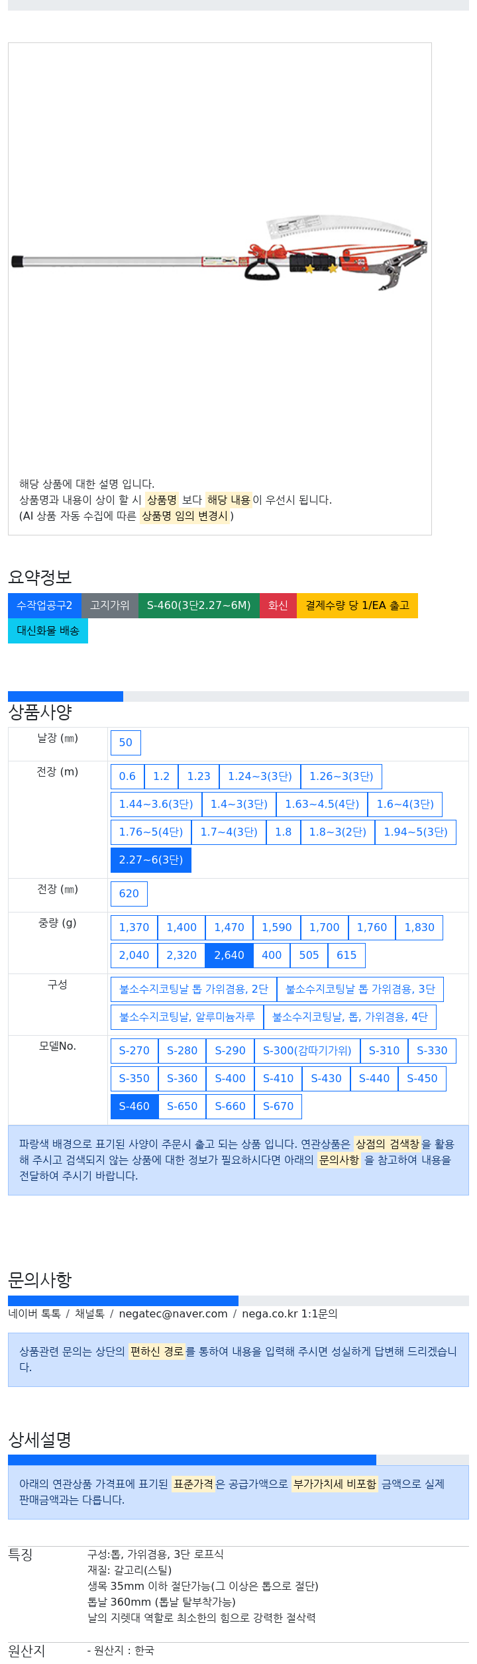This screenshot has height=1664, width=477.
Task: Pick the 2,640 weight option
Action: coord(229,956)
